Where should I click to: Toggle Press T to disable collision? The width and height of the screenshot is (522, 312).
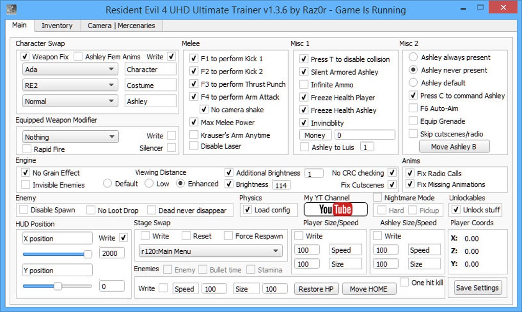pyautogui.click(x=303, y=59)
